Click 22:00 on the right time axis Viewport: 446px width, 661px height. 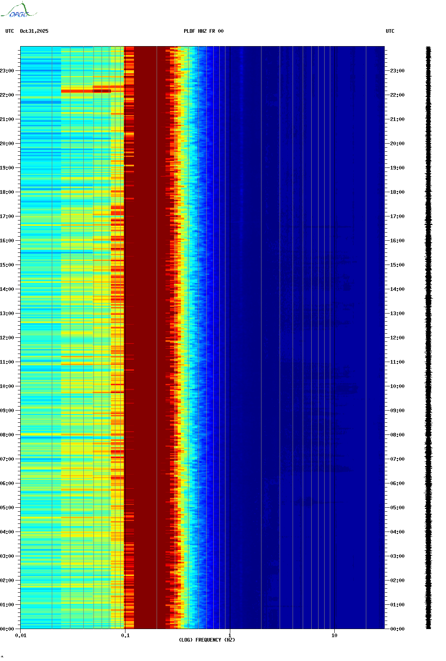point(397,95)
